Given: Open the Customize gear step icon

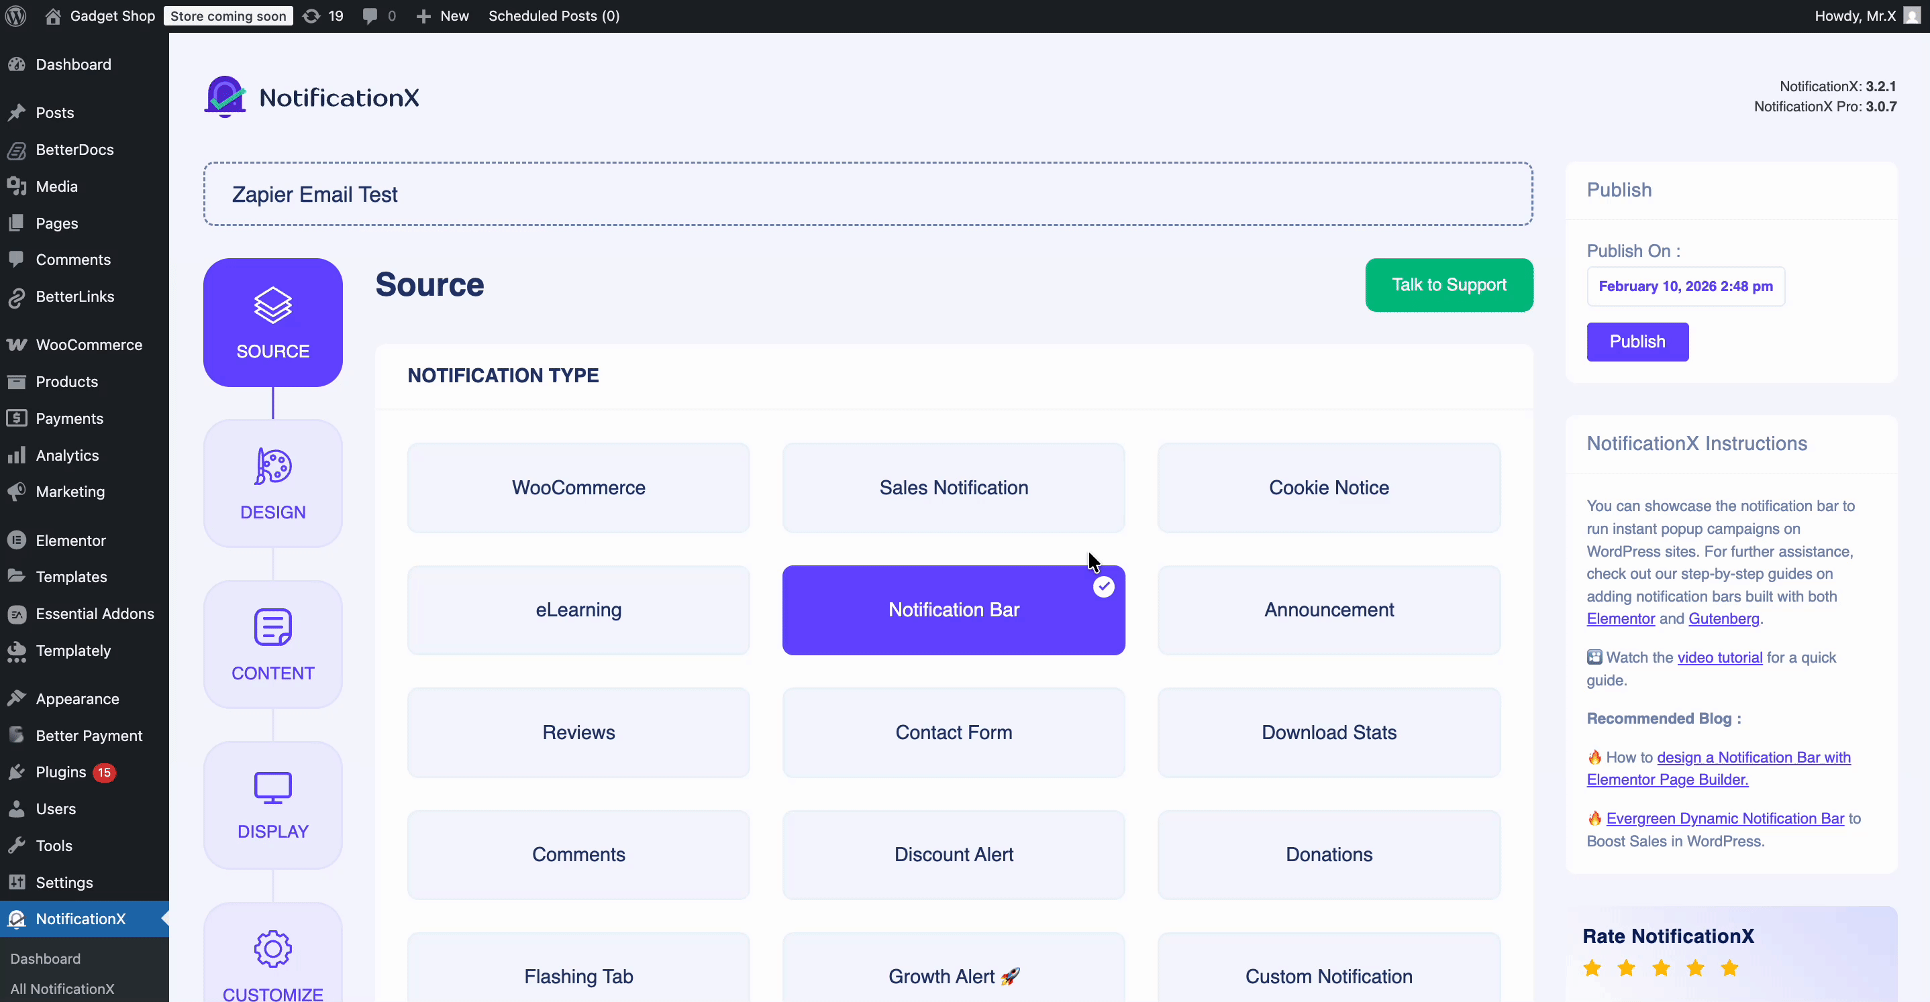Looking at the screenshot, I should point(272,950).
